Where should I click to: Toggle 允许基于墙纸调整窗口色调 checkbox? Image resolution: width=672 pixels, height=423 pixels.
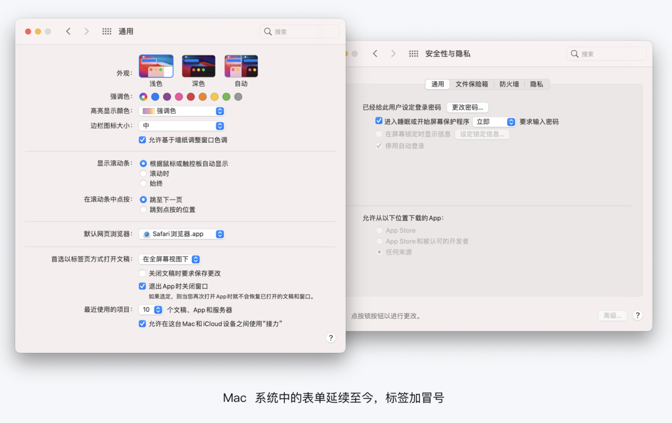click(142, 140)
